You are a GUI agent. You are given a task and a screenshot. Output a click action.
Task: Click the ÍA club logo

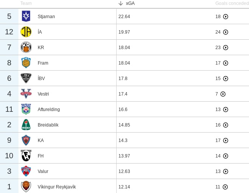click(x=26, y=32)
